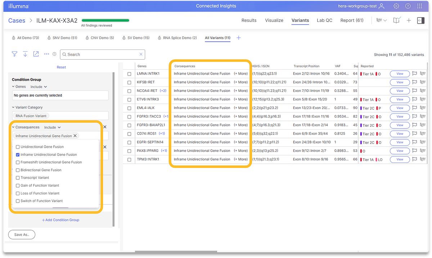Open the Genes Include dropdown

click(39, 87)
